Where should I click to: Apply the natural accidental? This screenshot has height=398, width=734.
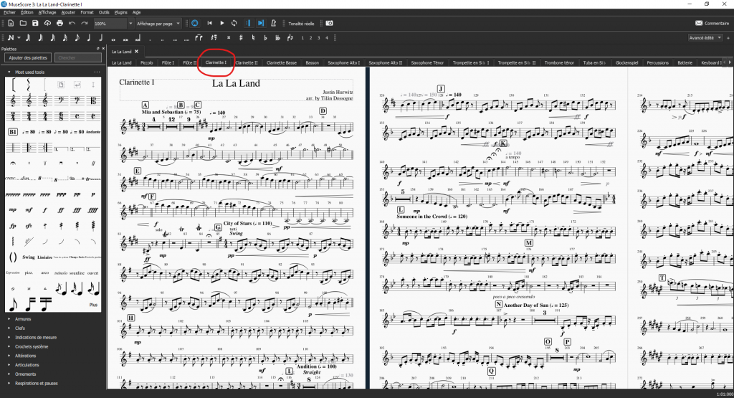[253, 38]
